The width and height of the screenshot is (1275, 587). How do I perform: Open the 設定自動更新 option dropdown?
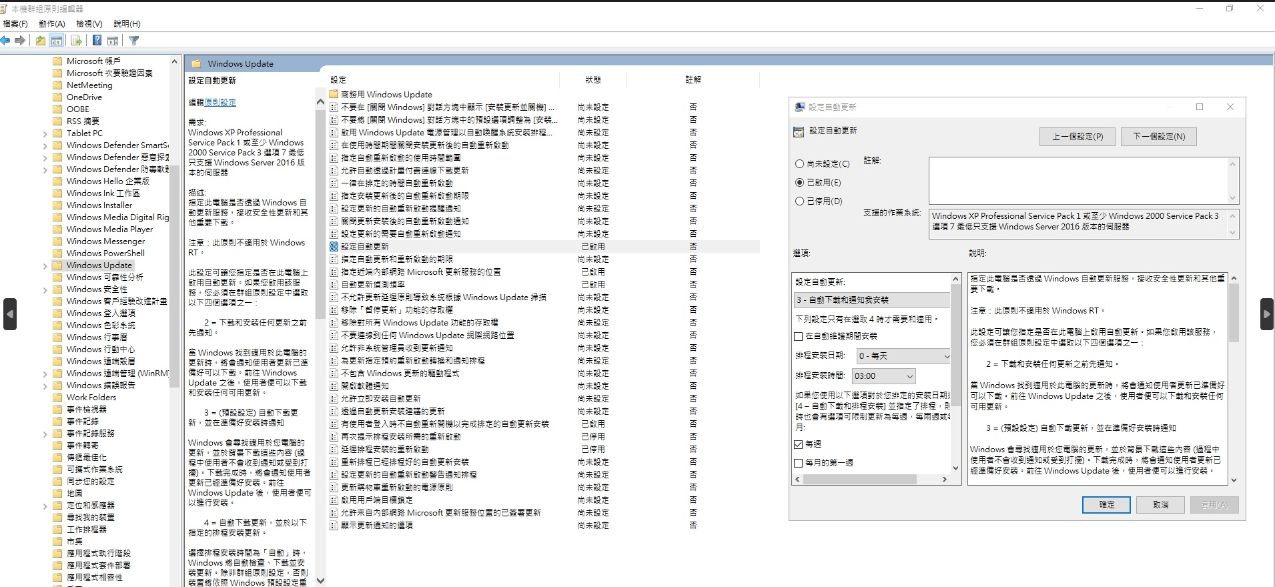[871, 300]
